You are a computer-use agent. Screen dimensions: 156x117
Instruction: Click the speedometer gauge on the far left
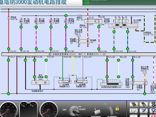[x=8, y=110]
